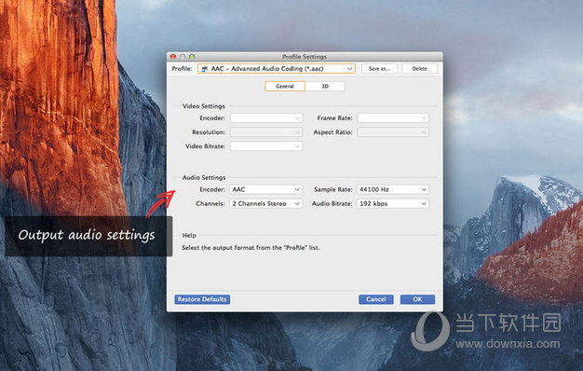The height and width of the screenshot is (371, 583).
Task: Open the Aspect Ratio dropdown
Action: (393, 132)
